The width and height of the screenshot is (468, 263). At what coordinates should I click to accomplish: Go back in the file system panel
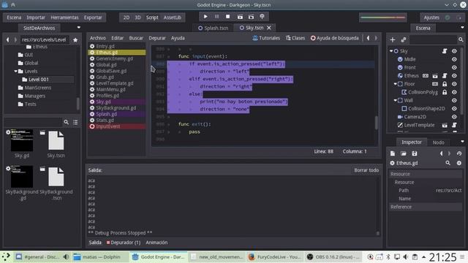[8, 39]
